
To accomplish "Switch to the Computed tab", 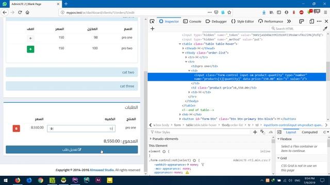I will (309, 132).
